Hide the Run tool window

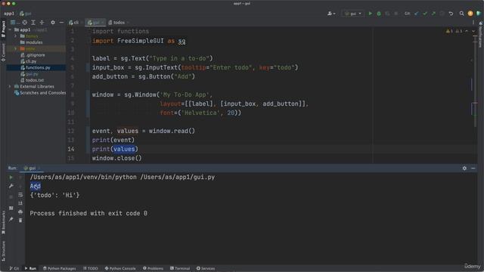pyautogui.click(x=473, y=168)
